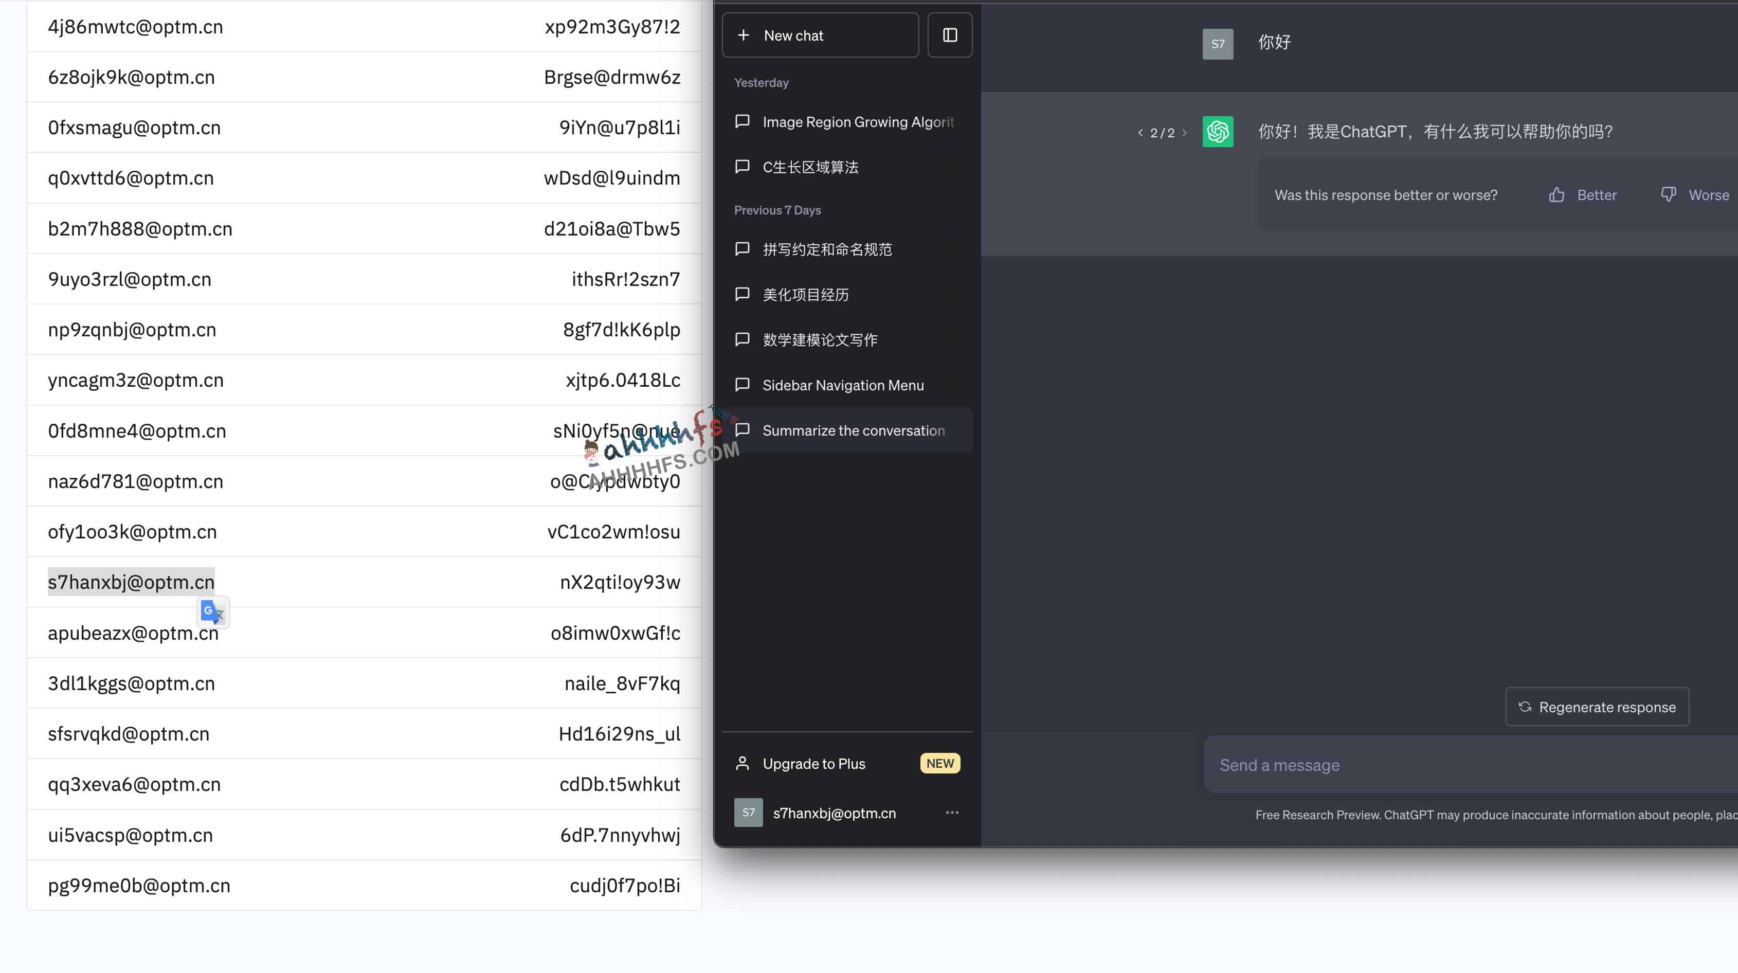Expand the Summarize the conversation chat
Viewport: 1738px width, 973px height.
point(854,430)
